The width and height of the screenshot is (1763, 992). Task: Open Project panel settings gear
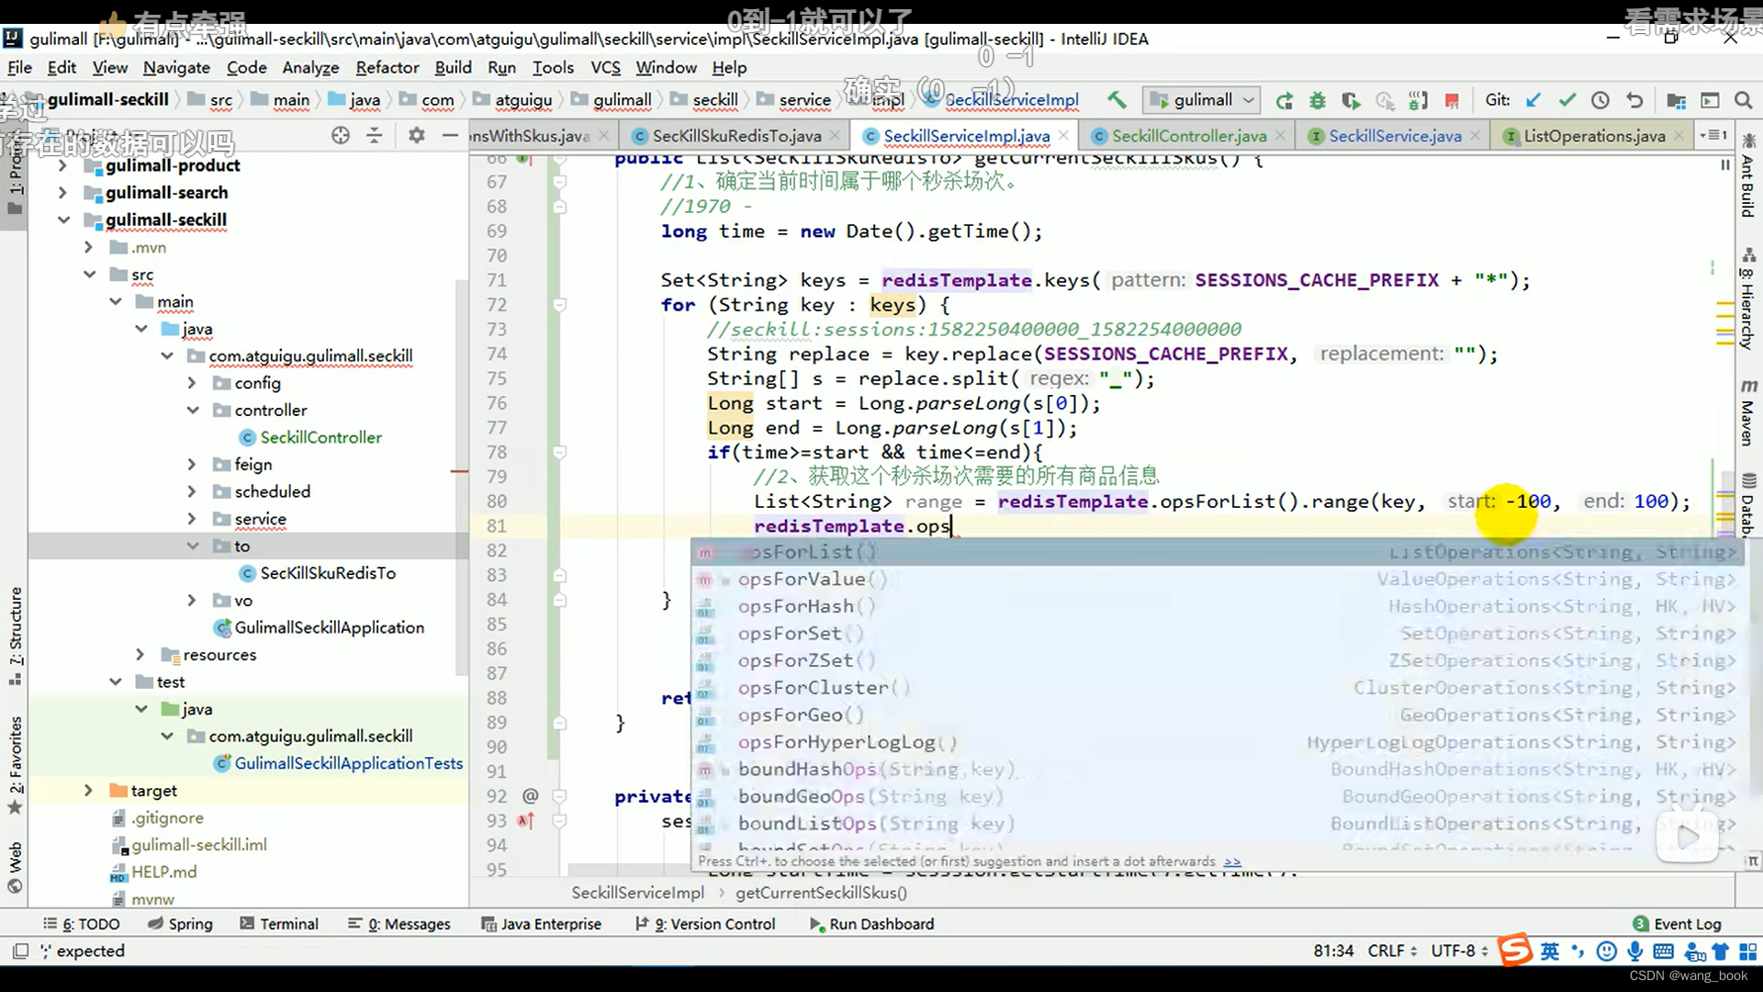(x=417, y=135)
